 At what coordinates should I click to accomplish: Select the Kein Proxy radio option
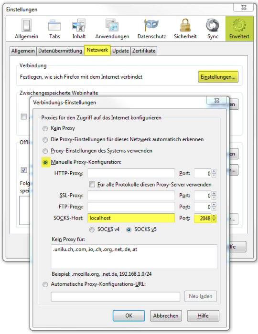click(45, 128)
